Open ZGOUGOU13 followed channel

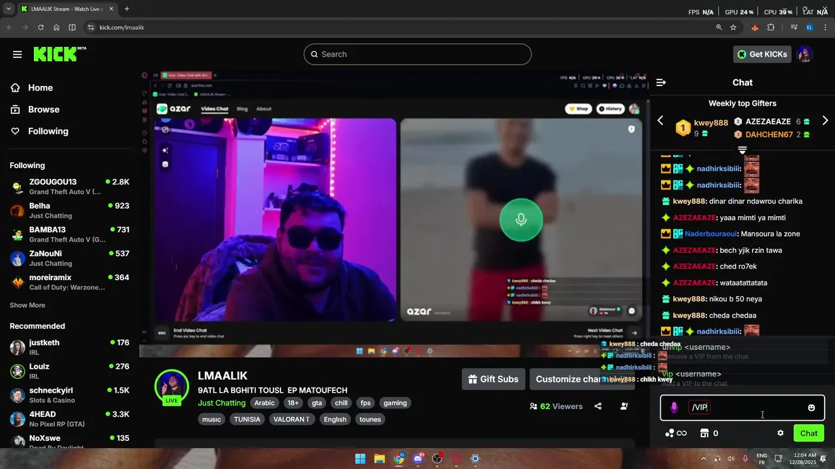(x=69, y=187)
